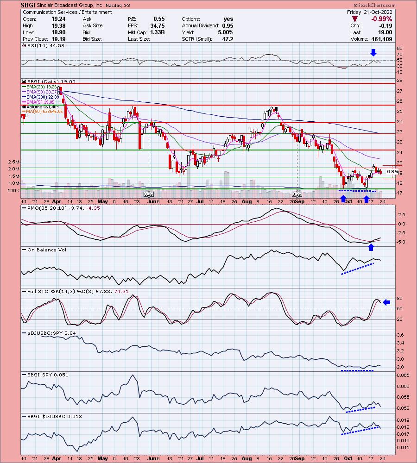417x463 pixels.
Task: Click the date Friday 21-Oct-2022
Action: click(370, 12)
